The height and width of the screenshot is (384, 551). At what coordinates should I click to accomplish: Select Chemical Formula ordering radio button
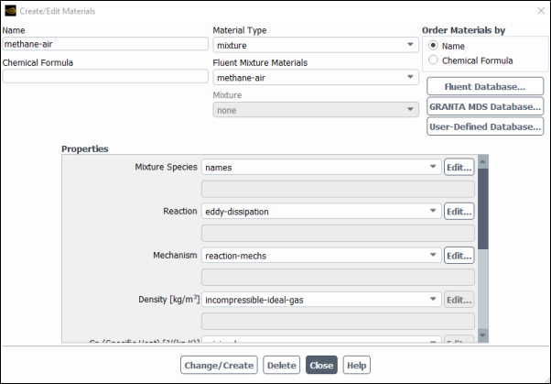click(x=433, y=60)
